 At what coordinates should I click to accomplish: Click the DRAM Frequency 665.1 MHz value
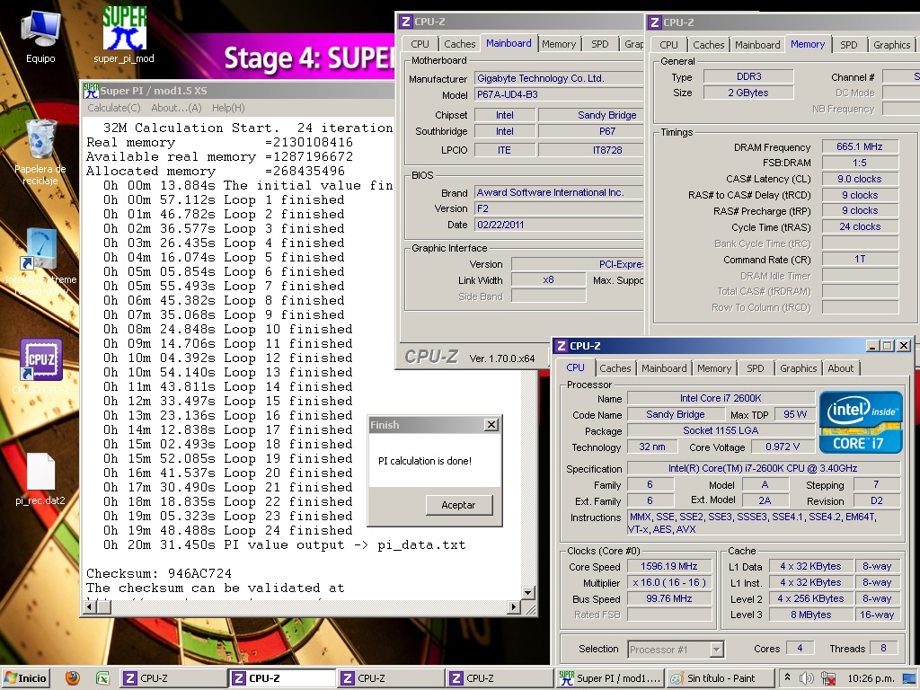pos(860,146)
